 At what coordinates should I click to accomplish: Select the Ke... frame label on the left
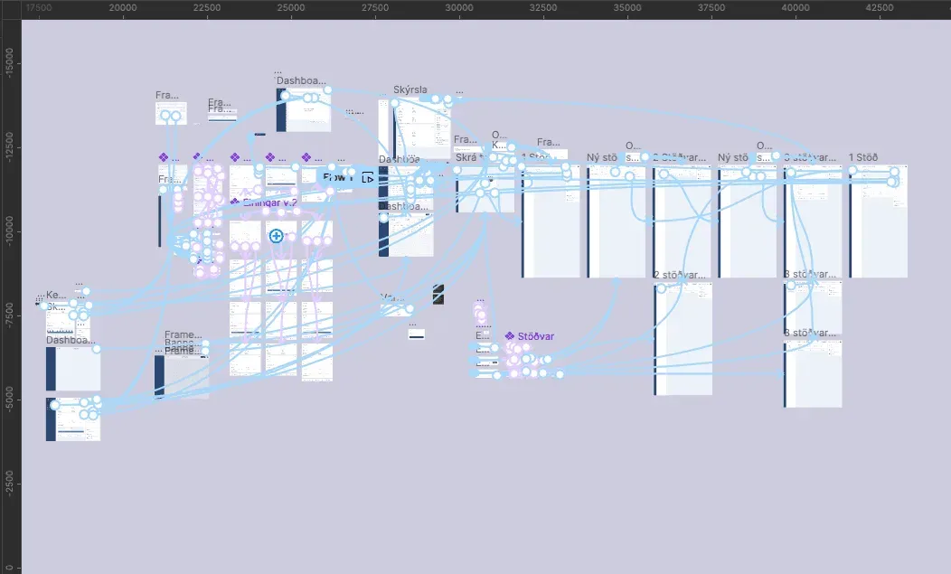pyautogui.click(x=56, y=295)
